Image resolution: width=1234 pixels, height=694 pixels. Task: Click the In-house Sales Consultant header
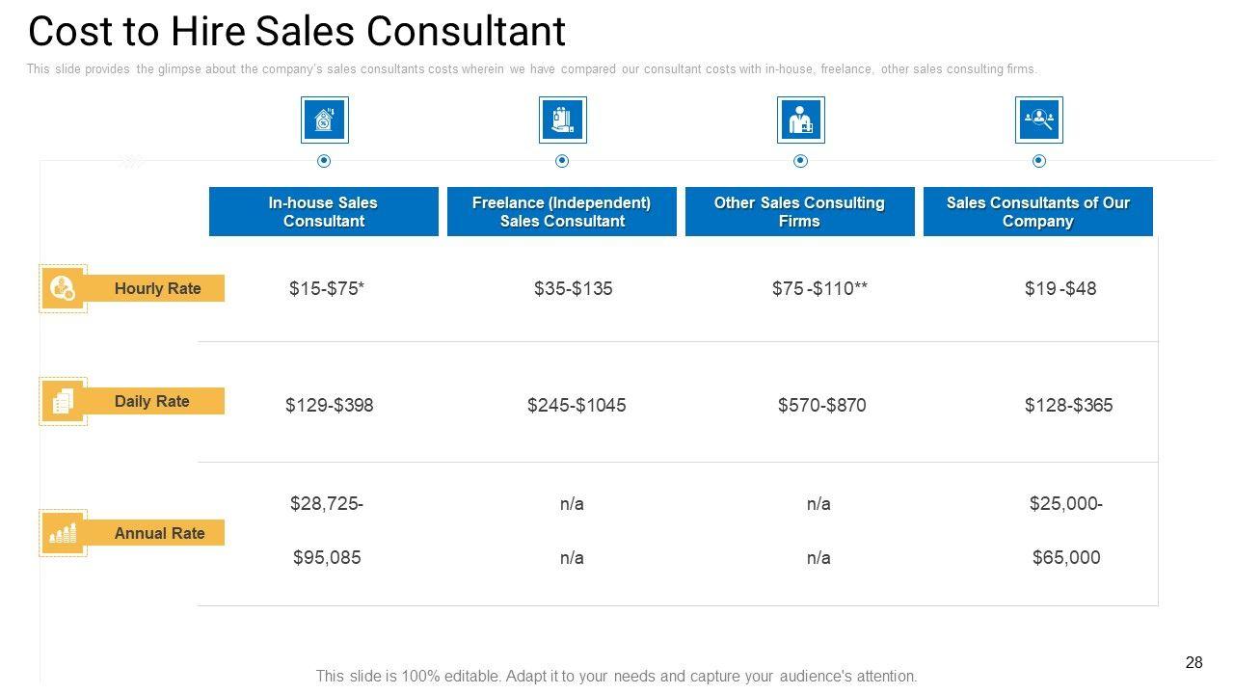click(323, 212)
